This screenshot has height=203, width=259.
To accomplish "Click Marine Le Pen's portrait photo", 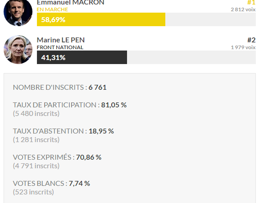I will pyautogui.click(x=18, y=50).
